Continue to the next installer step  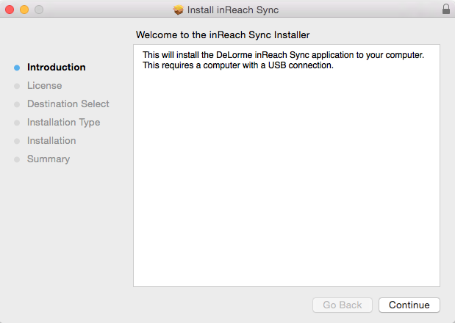point(409,305)
